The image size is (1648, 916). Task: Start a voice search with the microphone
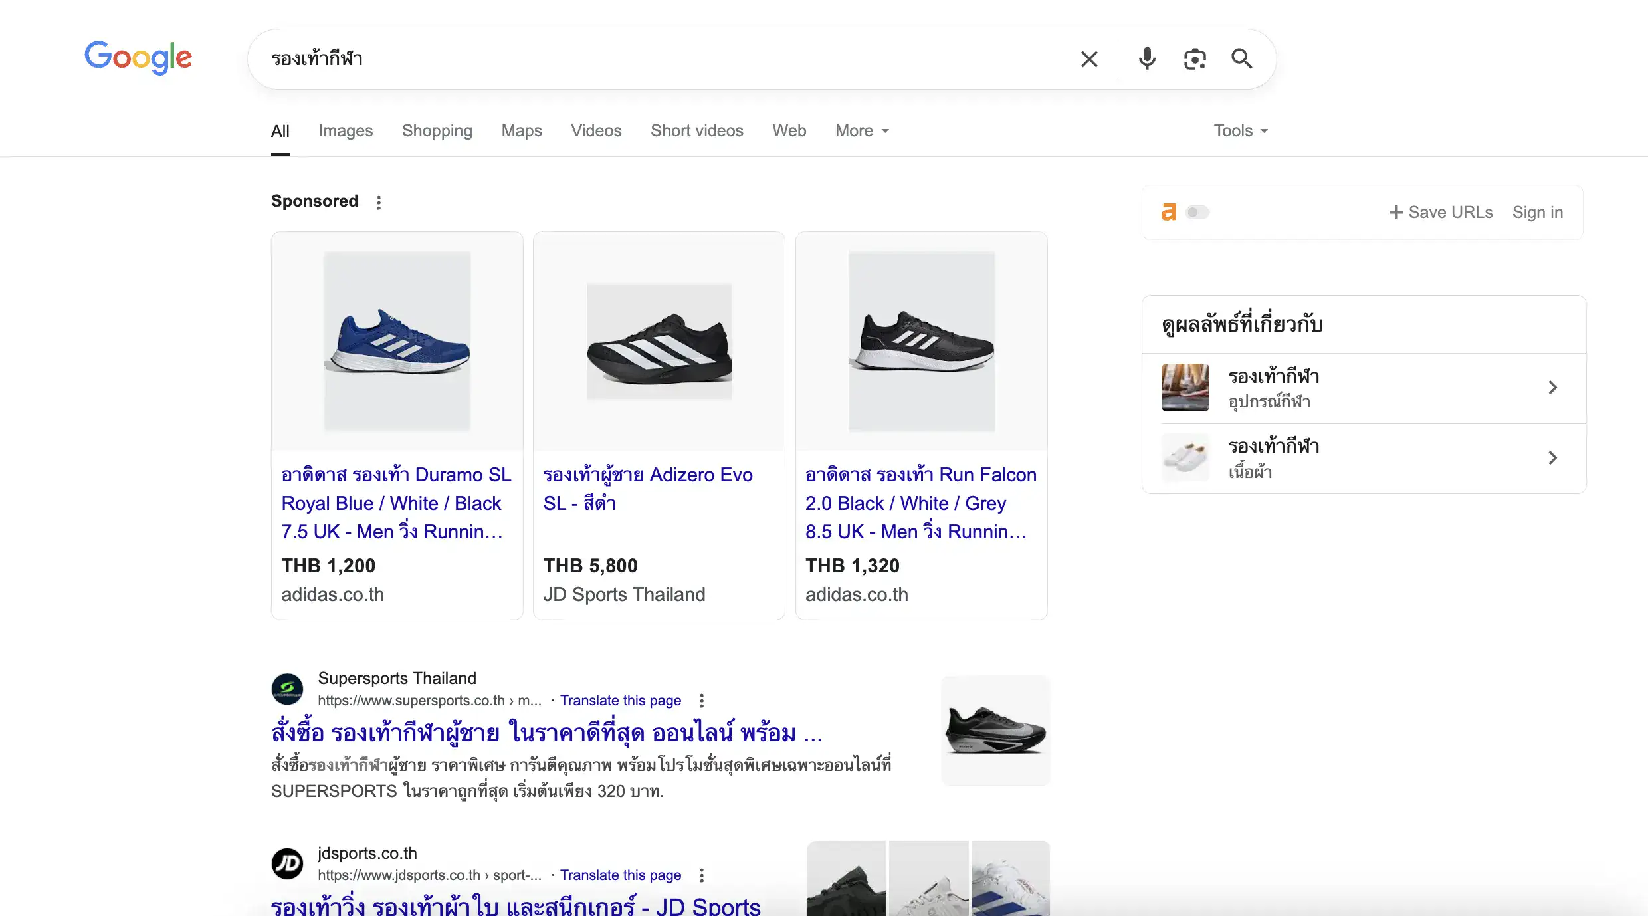click(x=1146, y=58)
